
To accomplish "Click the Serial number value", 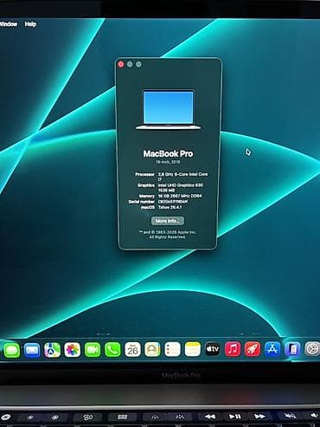I will (x=173, y=202).
